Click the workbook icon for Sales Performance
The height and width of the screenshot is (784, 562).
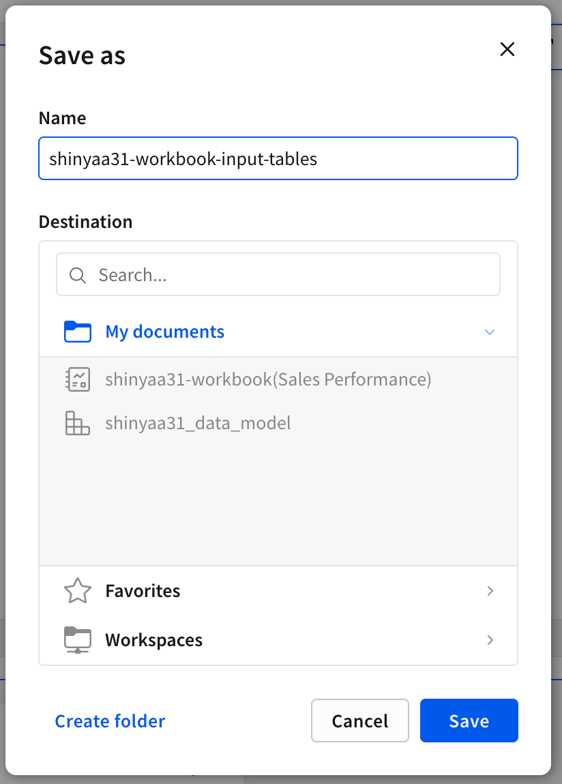pyautogui.click(x=78, y=379)
